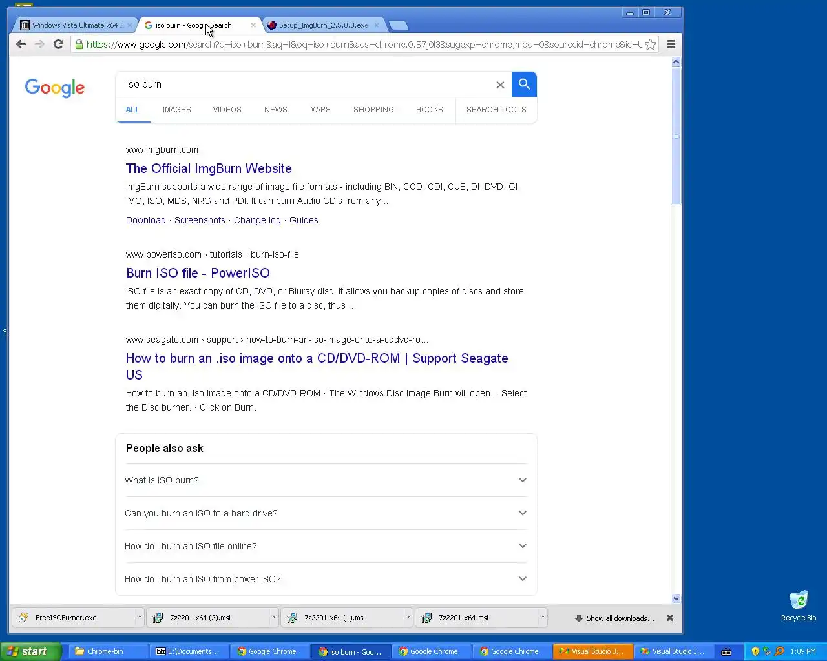
Task: Click the 1:09 PM system clock
Action: [803, 651]
